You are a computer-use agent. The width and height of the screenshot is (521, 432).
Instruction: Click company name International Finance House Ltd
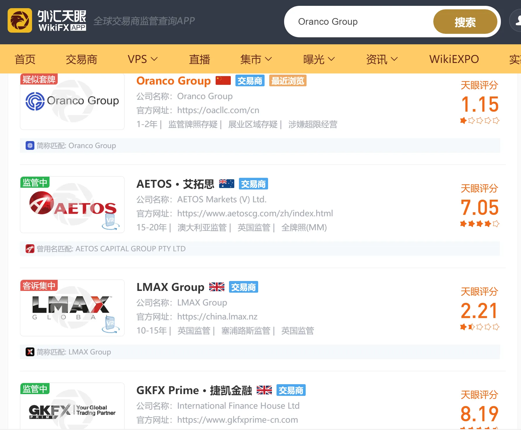pos(238,406)
